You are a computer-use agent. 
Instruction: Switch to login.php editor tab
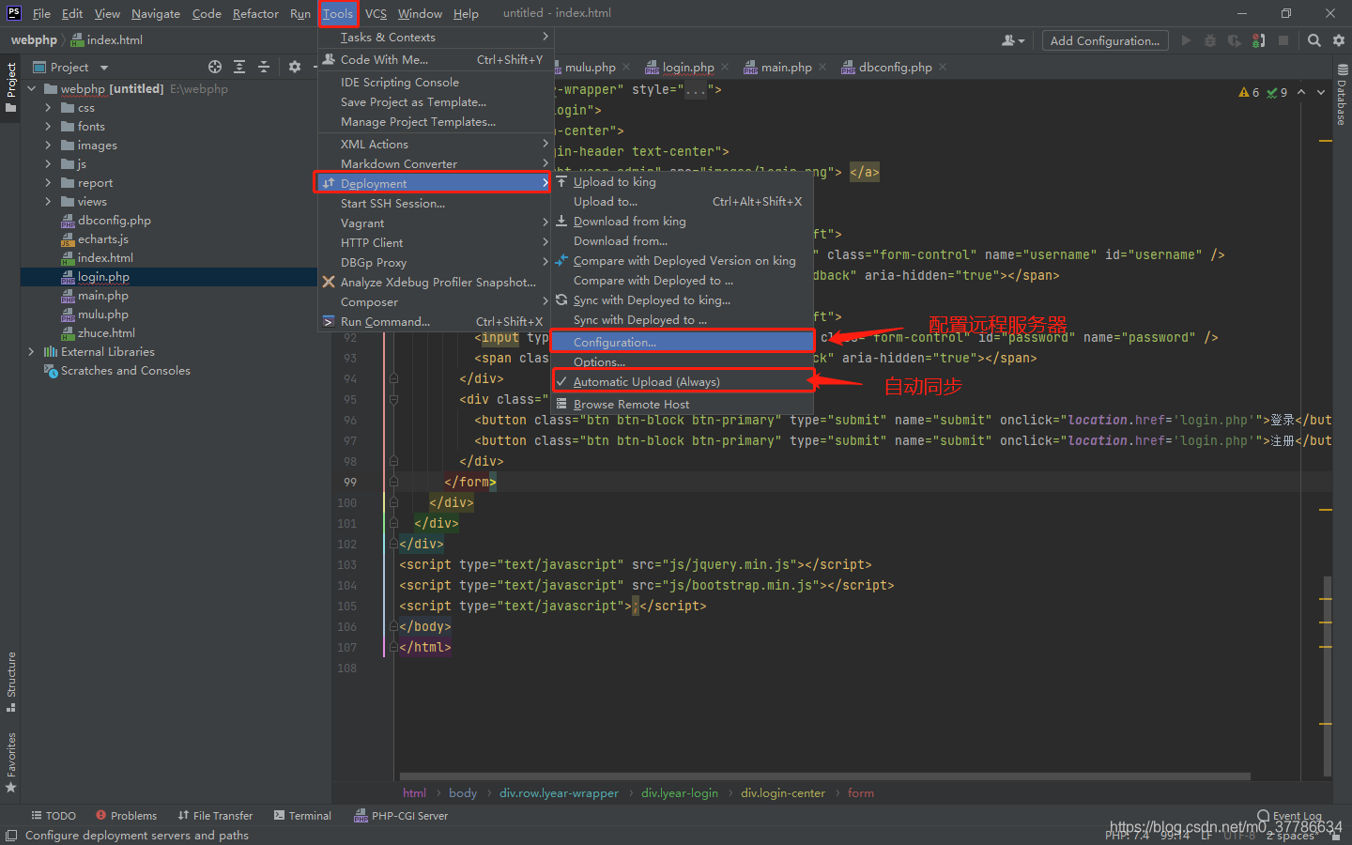pos(687,67)
